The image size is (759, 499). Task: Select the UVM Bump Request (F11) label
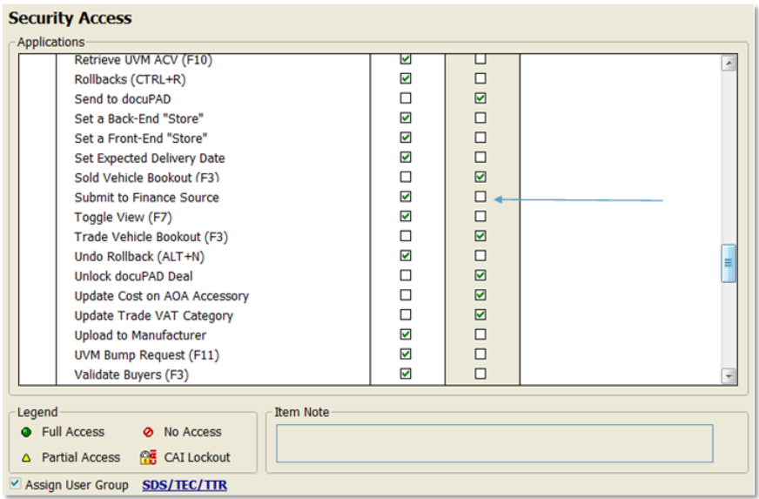click(x=147, y=355)
